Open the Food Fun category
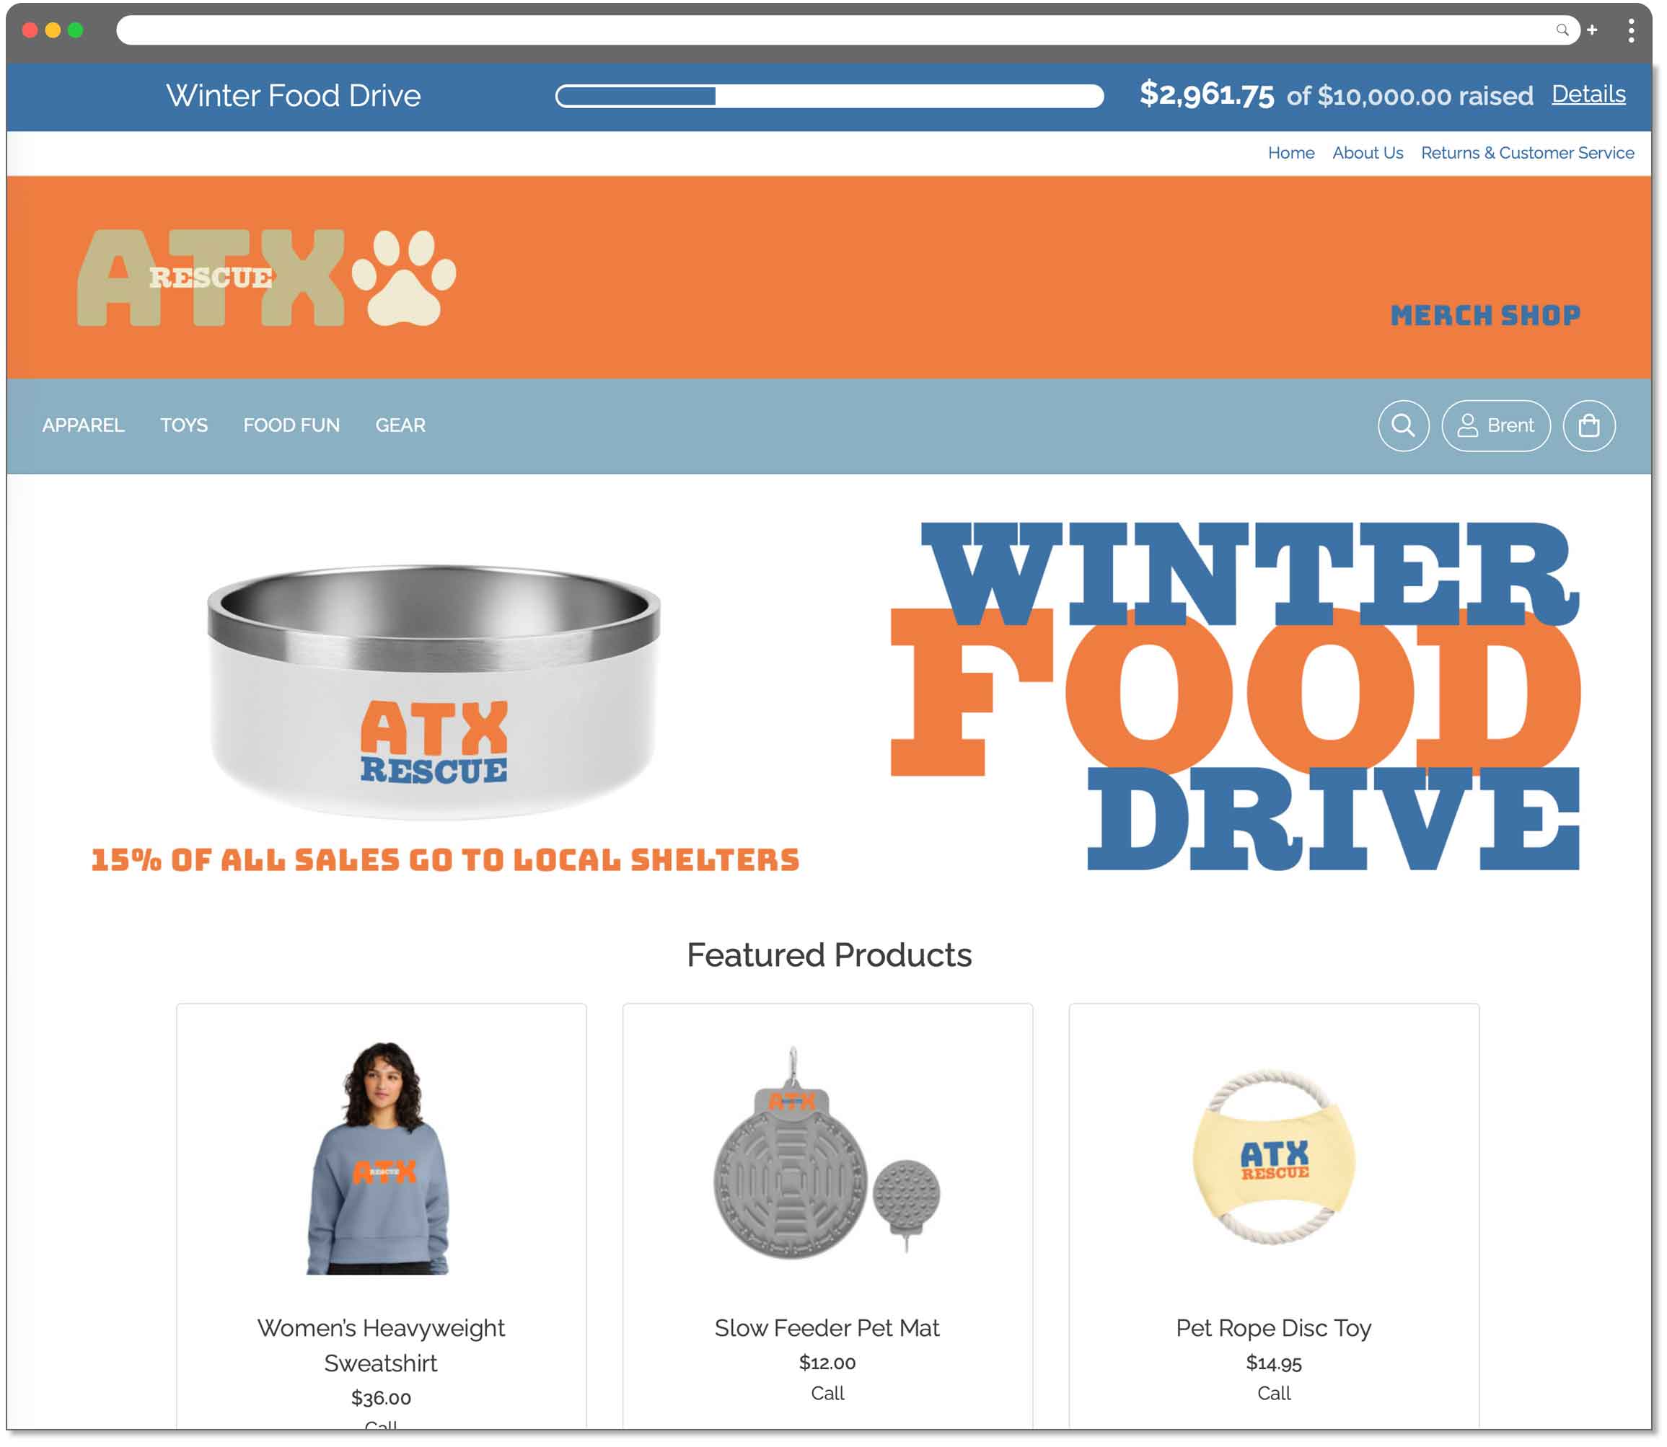Image resolution: width=1667 pixels, height=1447 pixels. click(291, 425)
